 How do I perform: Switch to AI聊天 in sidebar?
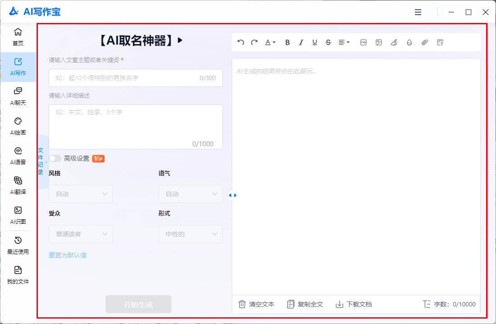tap(18, 96)
